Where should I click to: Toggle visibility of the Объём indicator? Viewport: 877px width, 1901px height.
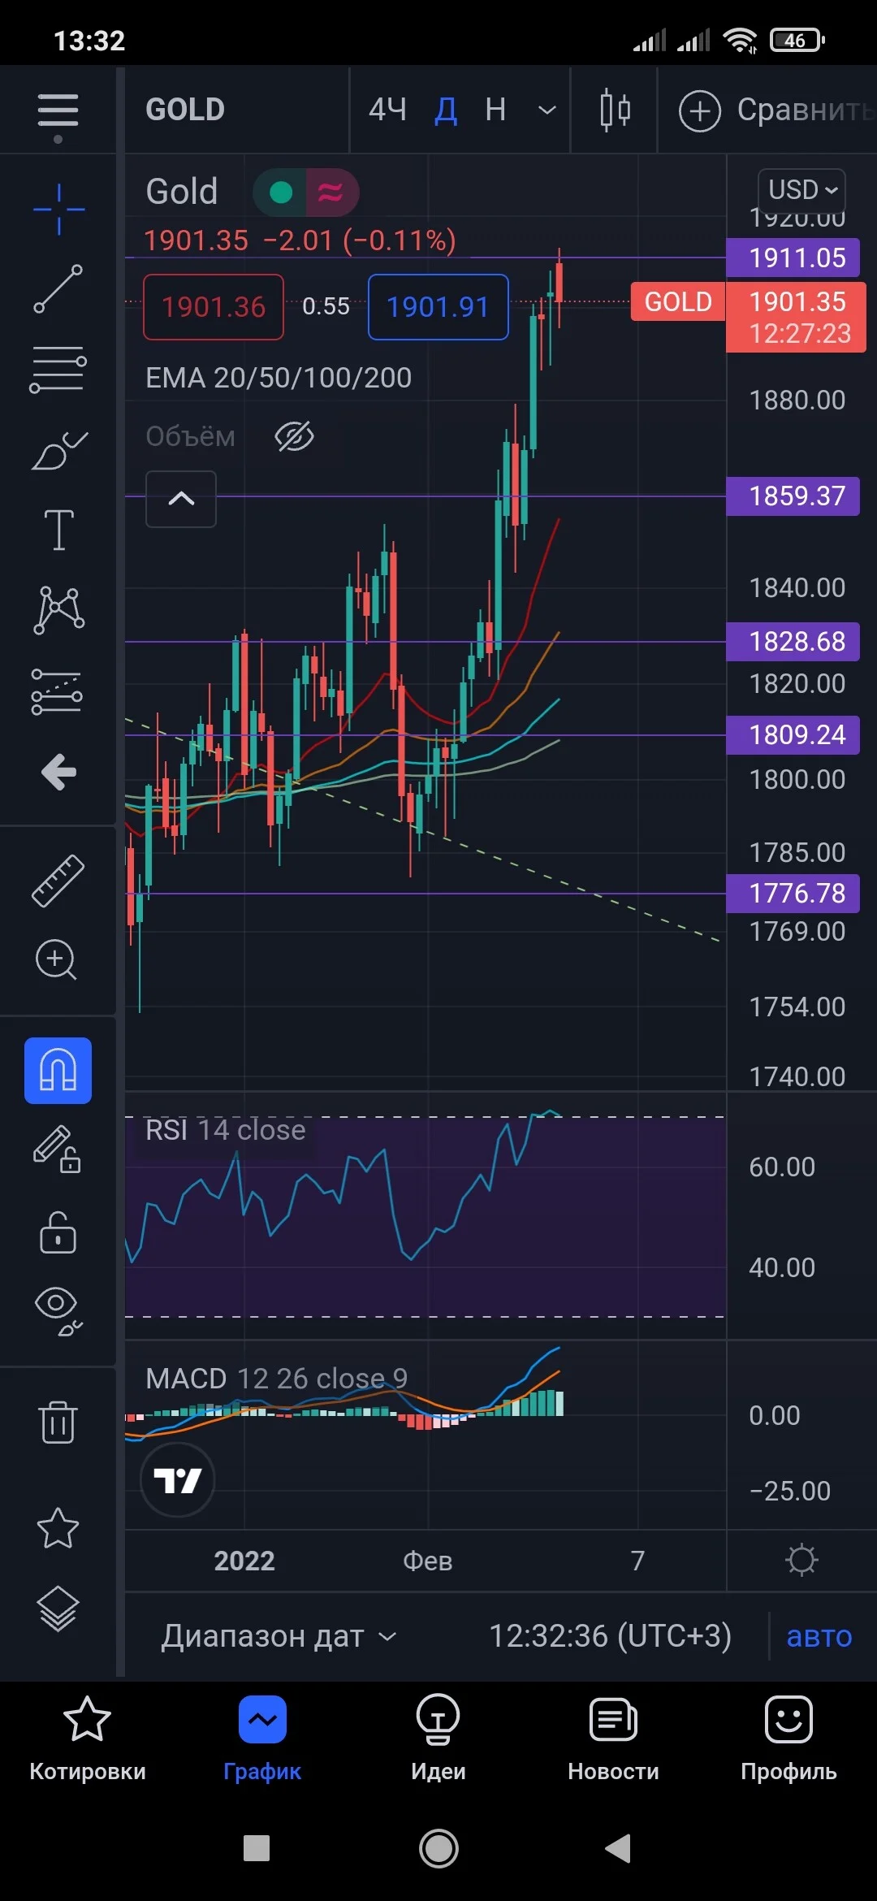pos(294,436)
